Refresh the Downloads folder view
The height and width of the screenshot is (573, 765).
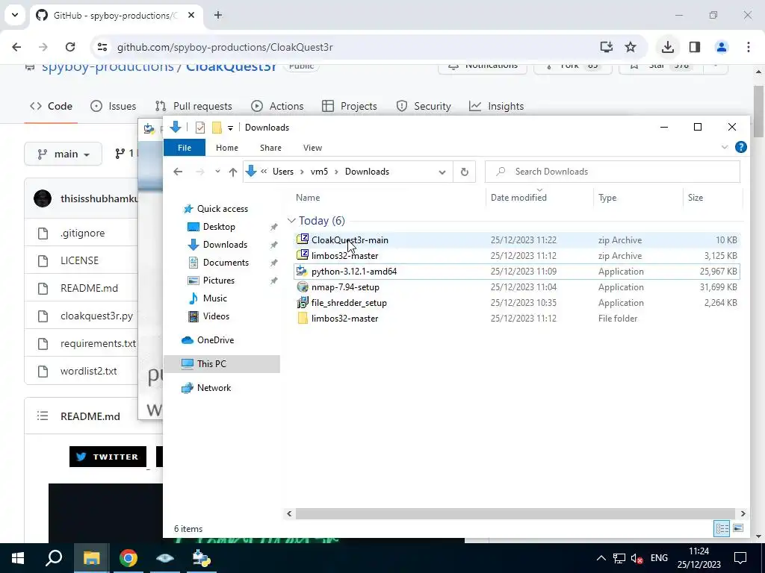[x=465, y=172]
